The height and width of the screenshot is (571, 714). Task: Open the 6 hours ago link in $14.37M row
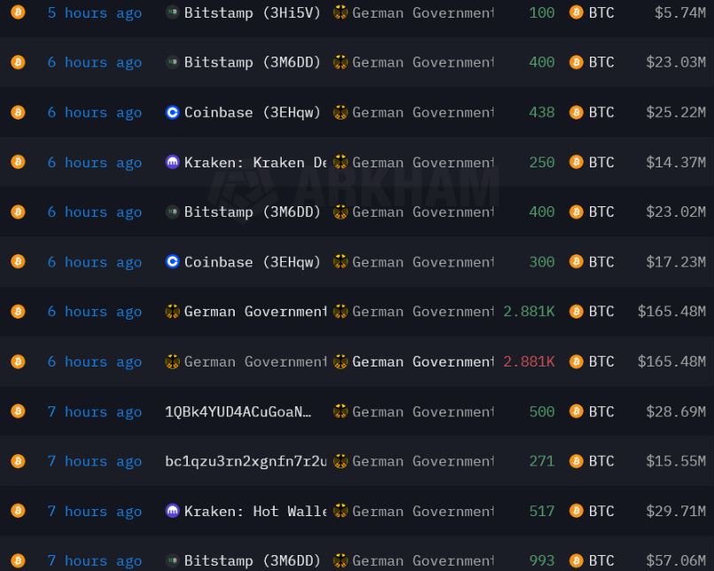(x=95, y=163)
